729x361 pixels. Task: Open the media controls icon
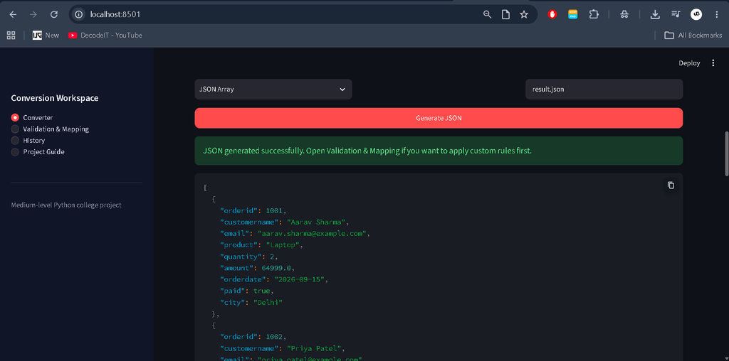tap(676, 14)
